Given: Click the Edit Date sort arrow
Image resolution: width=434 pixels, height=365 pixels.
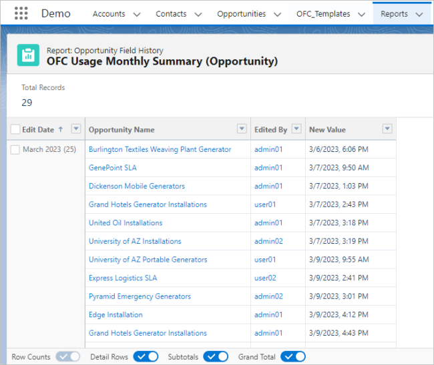Looking at the screenshot, I should [61, 129].
